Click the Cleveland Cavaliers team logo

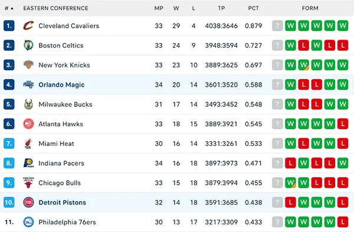tap(29, 26)
